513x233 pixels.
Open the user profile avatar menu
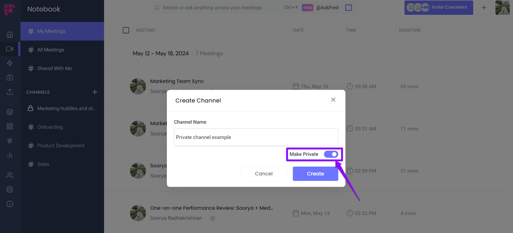[x=502, y=8]
